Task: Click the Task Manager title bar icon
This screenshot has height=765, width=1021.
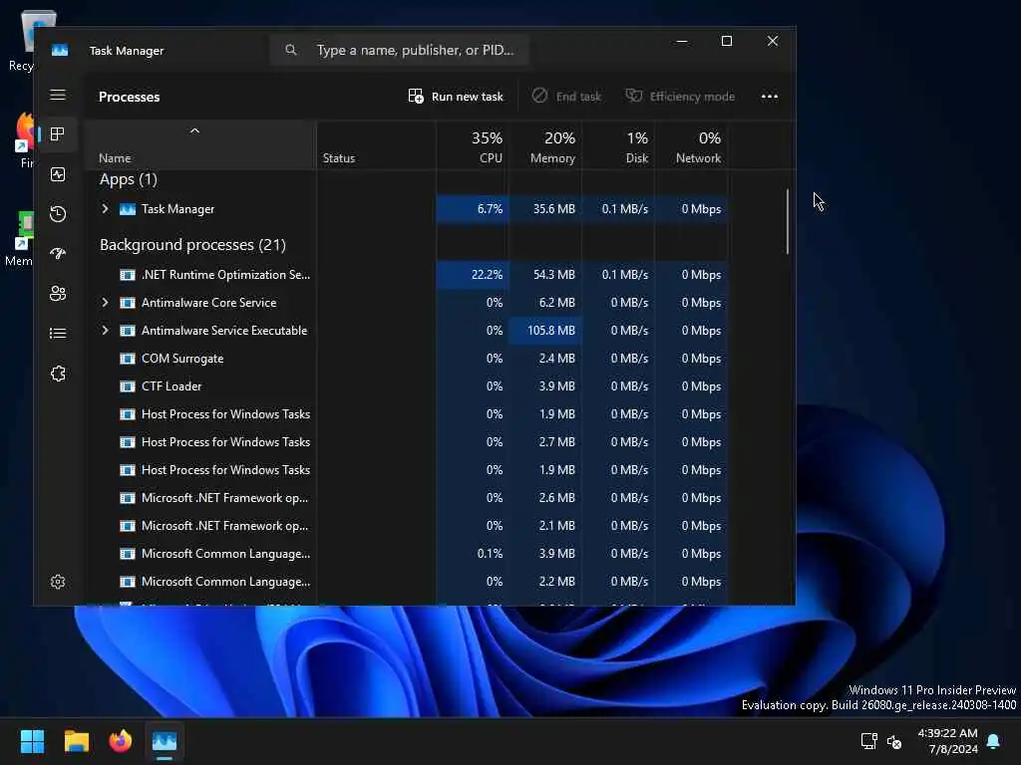Action: click(x=60, y=51)
